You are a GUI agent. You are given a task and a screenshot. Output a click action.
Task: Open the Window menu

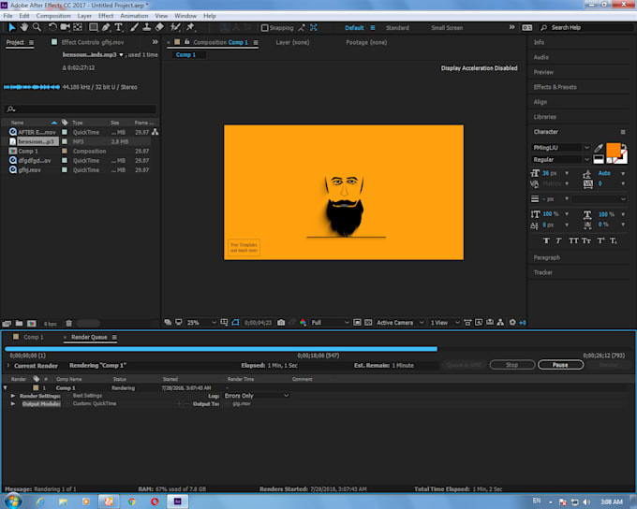[x=185, y=16]
